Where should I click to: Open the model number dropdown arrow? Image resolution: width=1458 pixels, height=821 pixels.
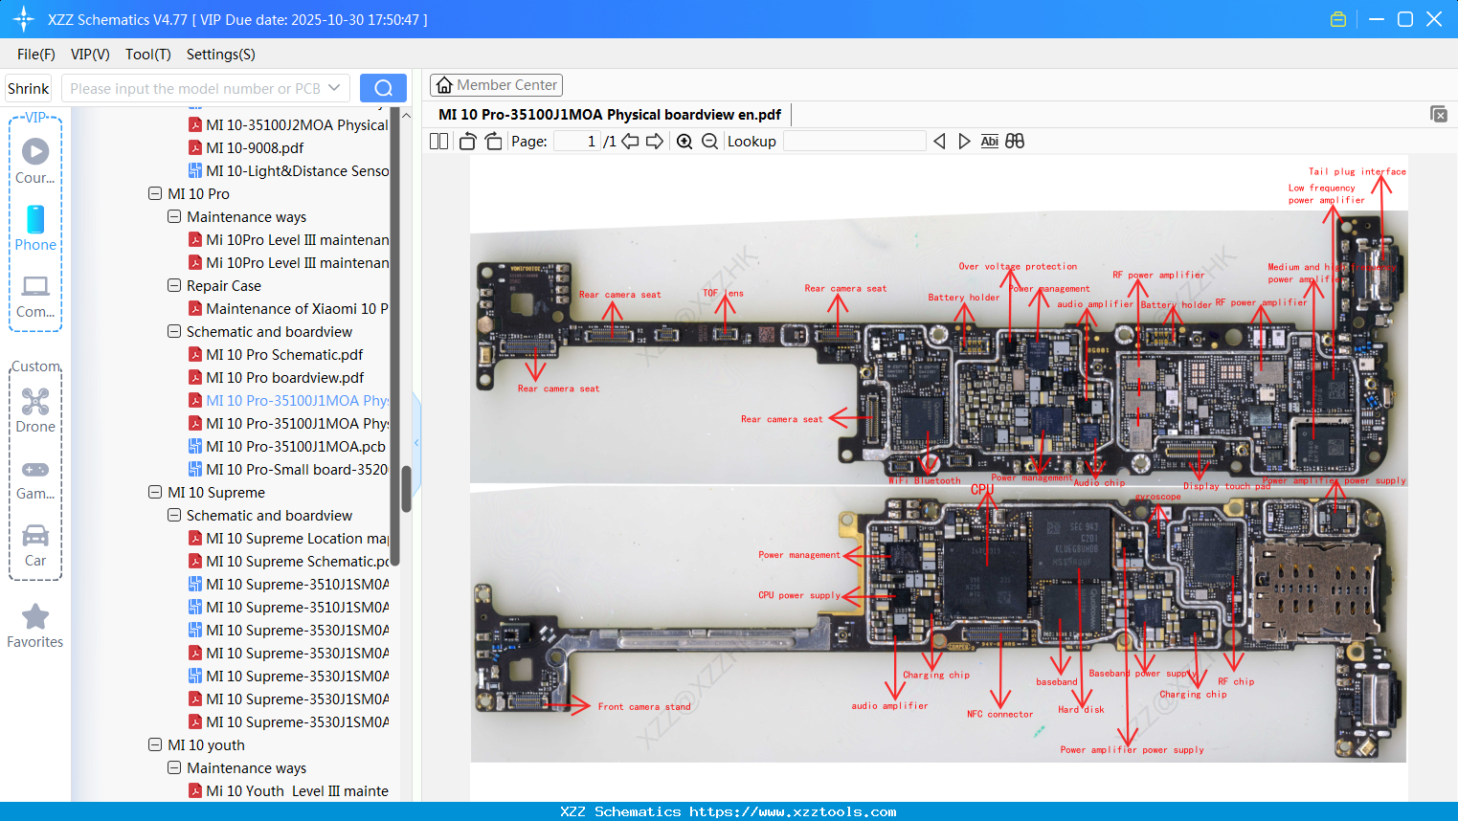[x=334, y=86]
